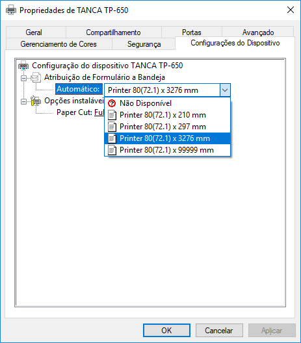Close the paper size dropdown arrow

225,90
